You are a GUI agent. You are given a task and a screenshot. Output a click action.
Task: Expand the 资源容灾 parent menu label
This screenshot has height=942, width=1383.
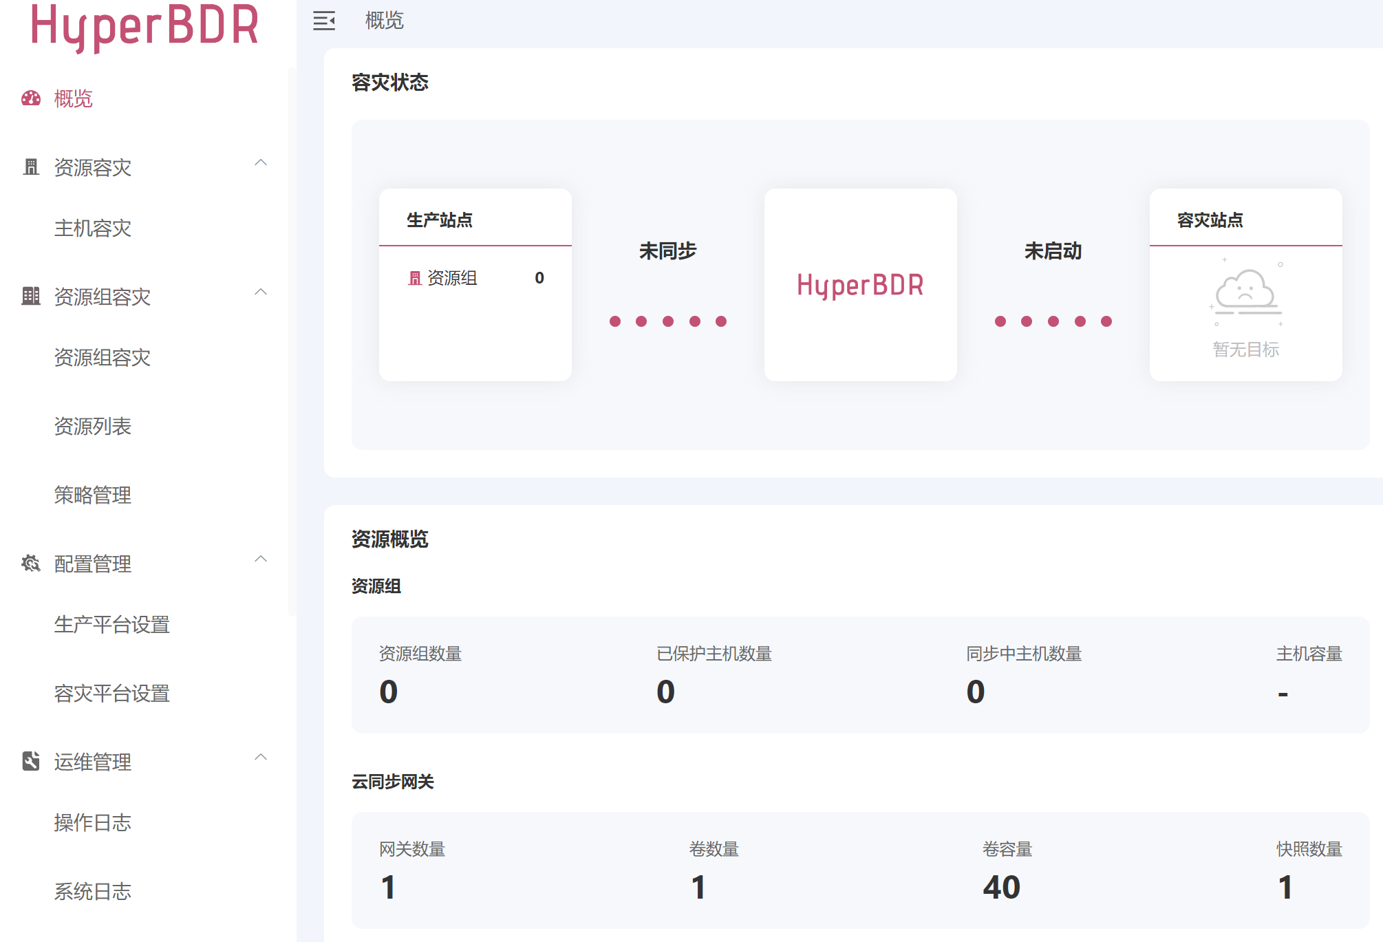click(93, 167)
